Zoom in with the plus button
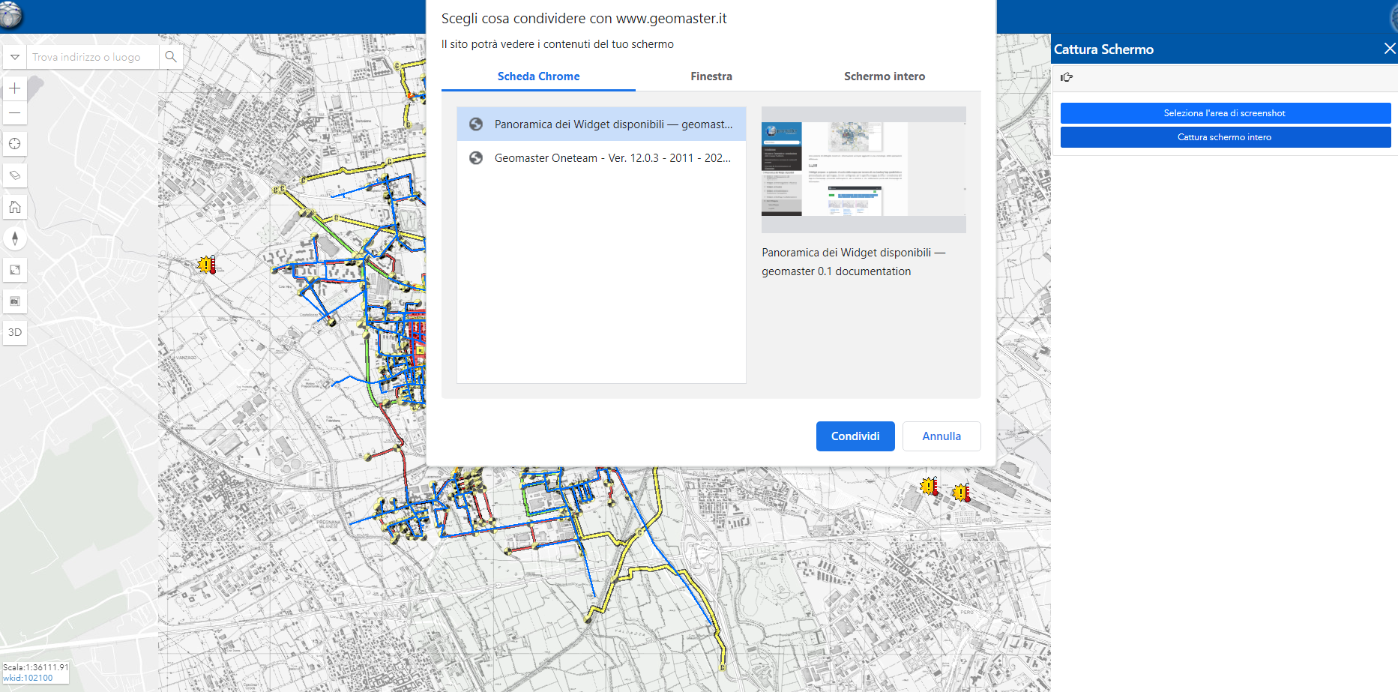1398x692 pixels. coord(15,88)
